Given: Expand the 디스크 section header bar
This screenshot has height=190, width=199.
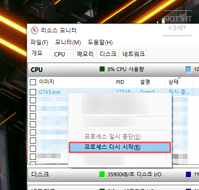Looking at the screenshot, I should [x=113, y=174].
